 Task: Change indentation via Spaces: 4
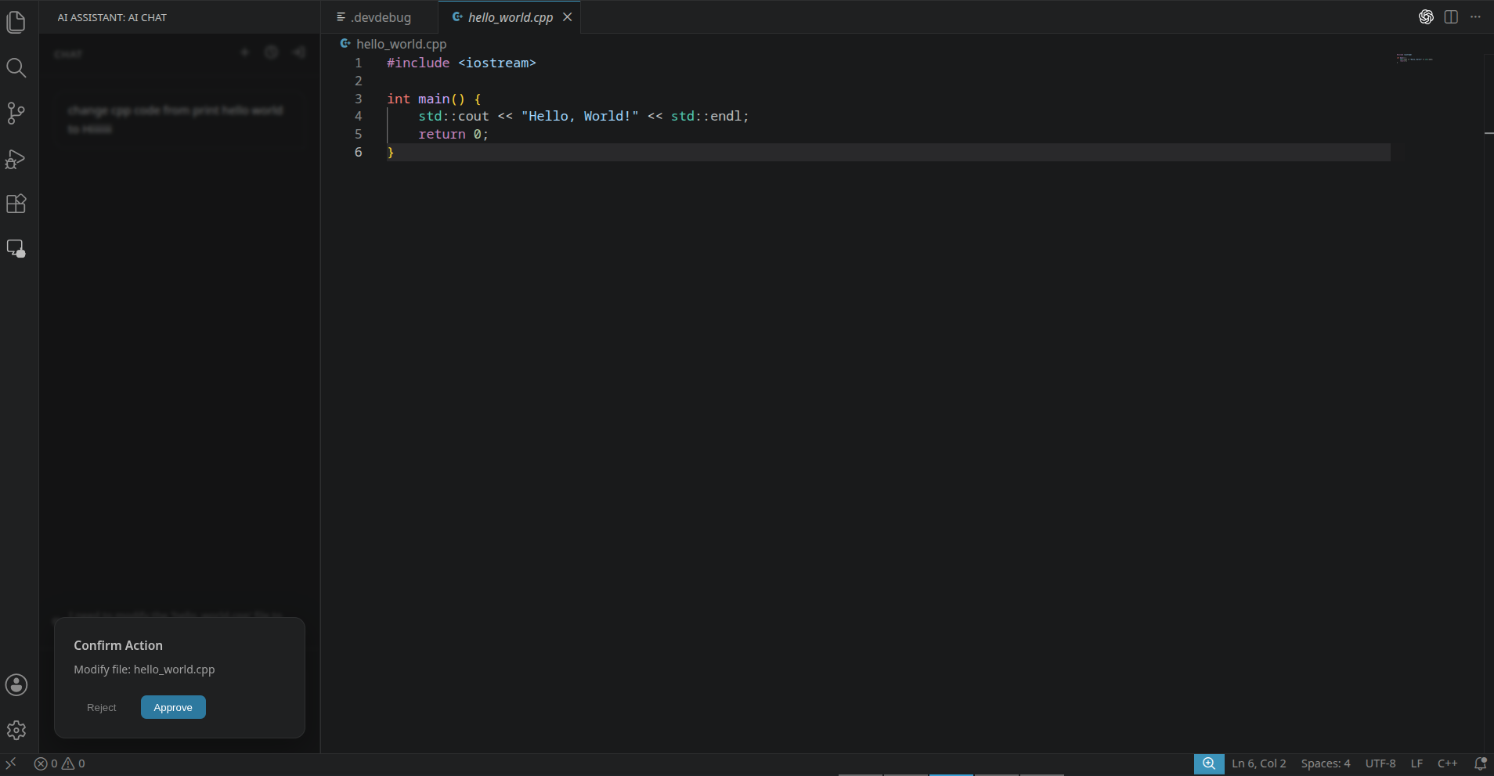tap(1326, 763)
